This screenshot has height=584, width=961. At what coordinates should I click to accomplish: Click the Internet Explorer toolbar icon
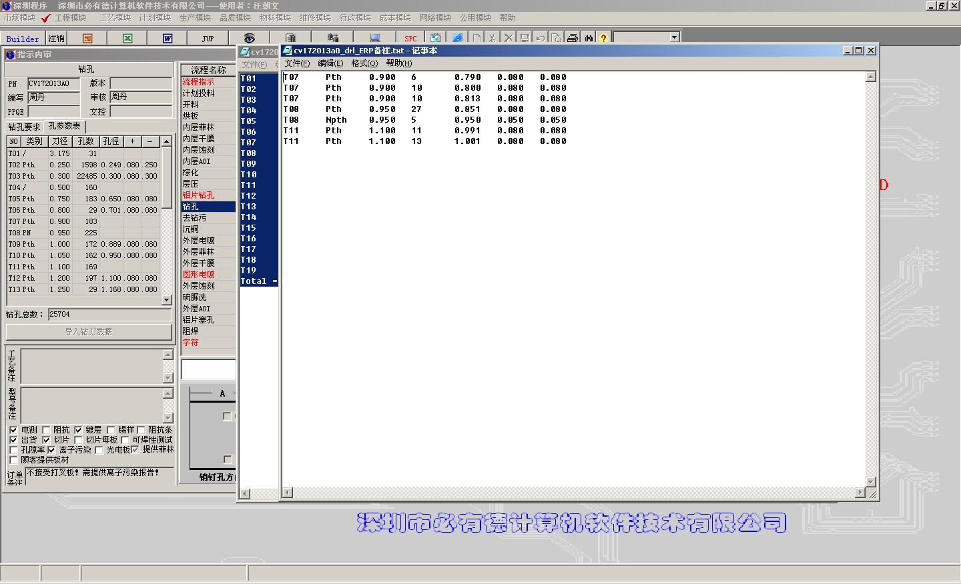click(x=457, y=38)
